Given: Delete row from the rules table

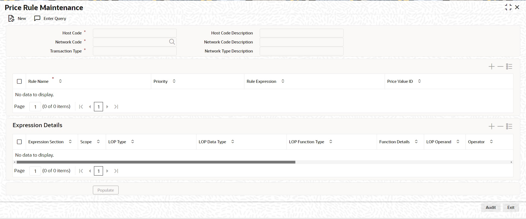Looking at the screenshot, I should click(x=500, y=66).
